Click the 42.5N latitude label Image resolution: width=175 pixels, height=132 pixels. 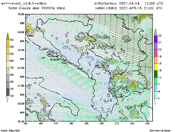pos(21,68)
